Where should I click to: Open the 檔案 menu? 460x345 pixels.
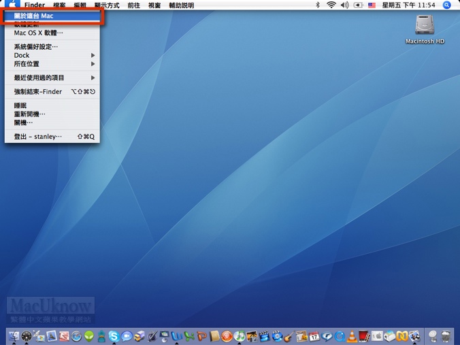[x=60, y=5]
